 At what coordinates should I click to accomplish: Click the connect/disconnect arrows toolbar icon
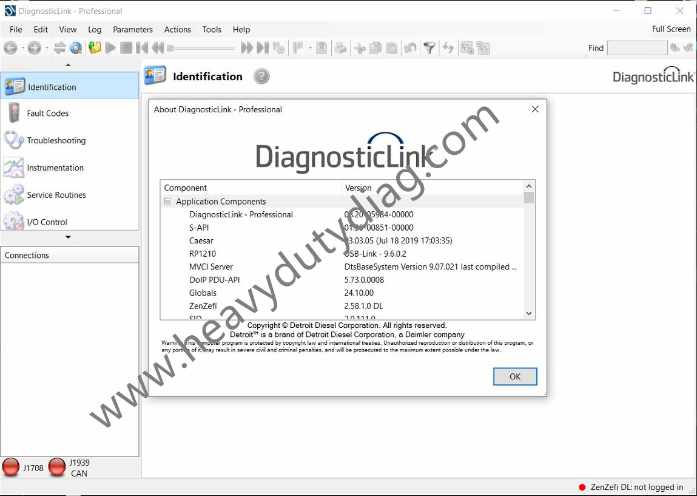(59, 48)
